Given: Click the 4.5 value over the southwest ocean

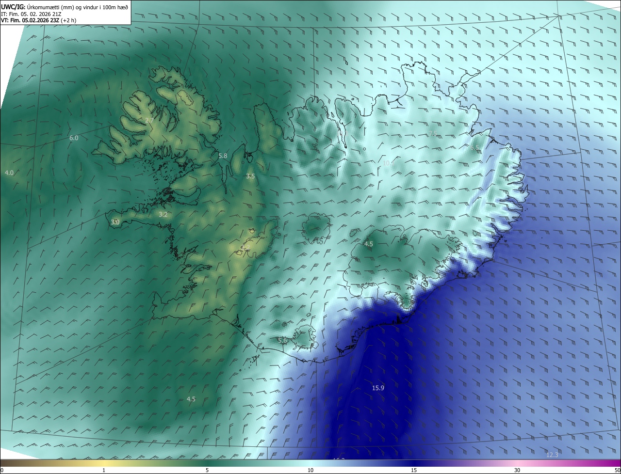Looking at the screenshot, I should point(191,399).
